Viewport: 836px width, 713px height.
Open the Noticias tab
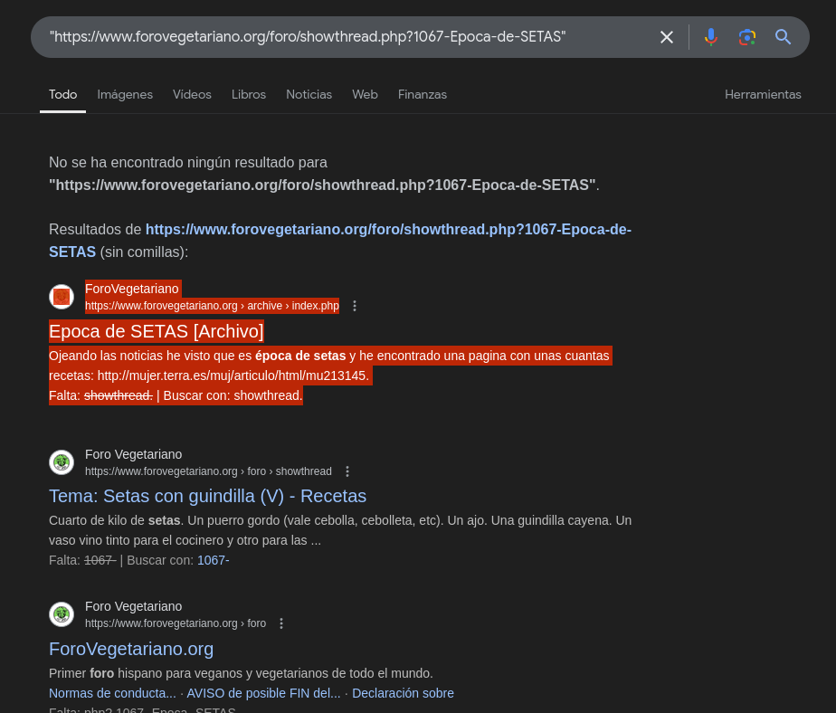point(309,94)
